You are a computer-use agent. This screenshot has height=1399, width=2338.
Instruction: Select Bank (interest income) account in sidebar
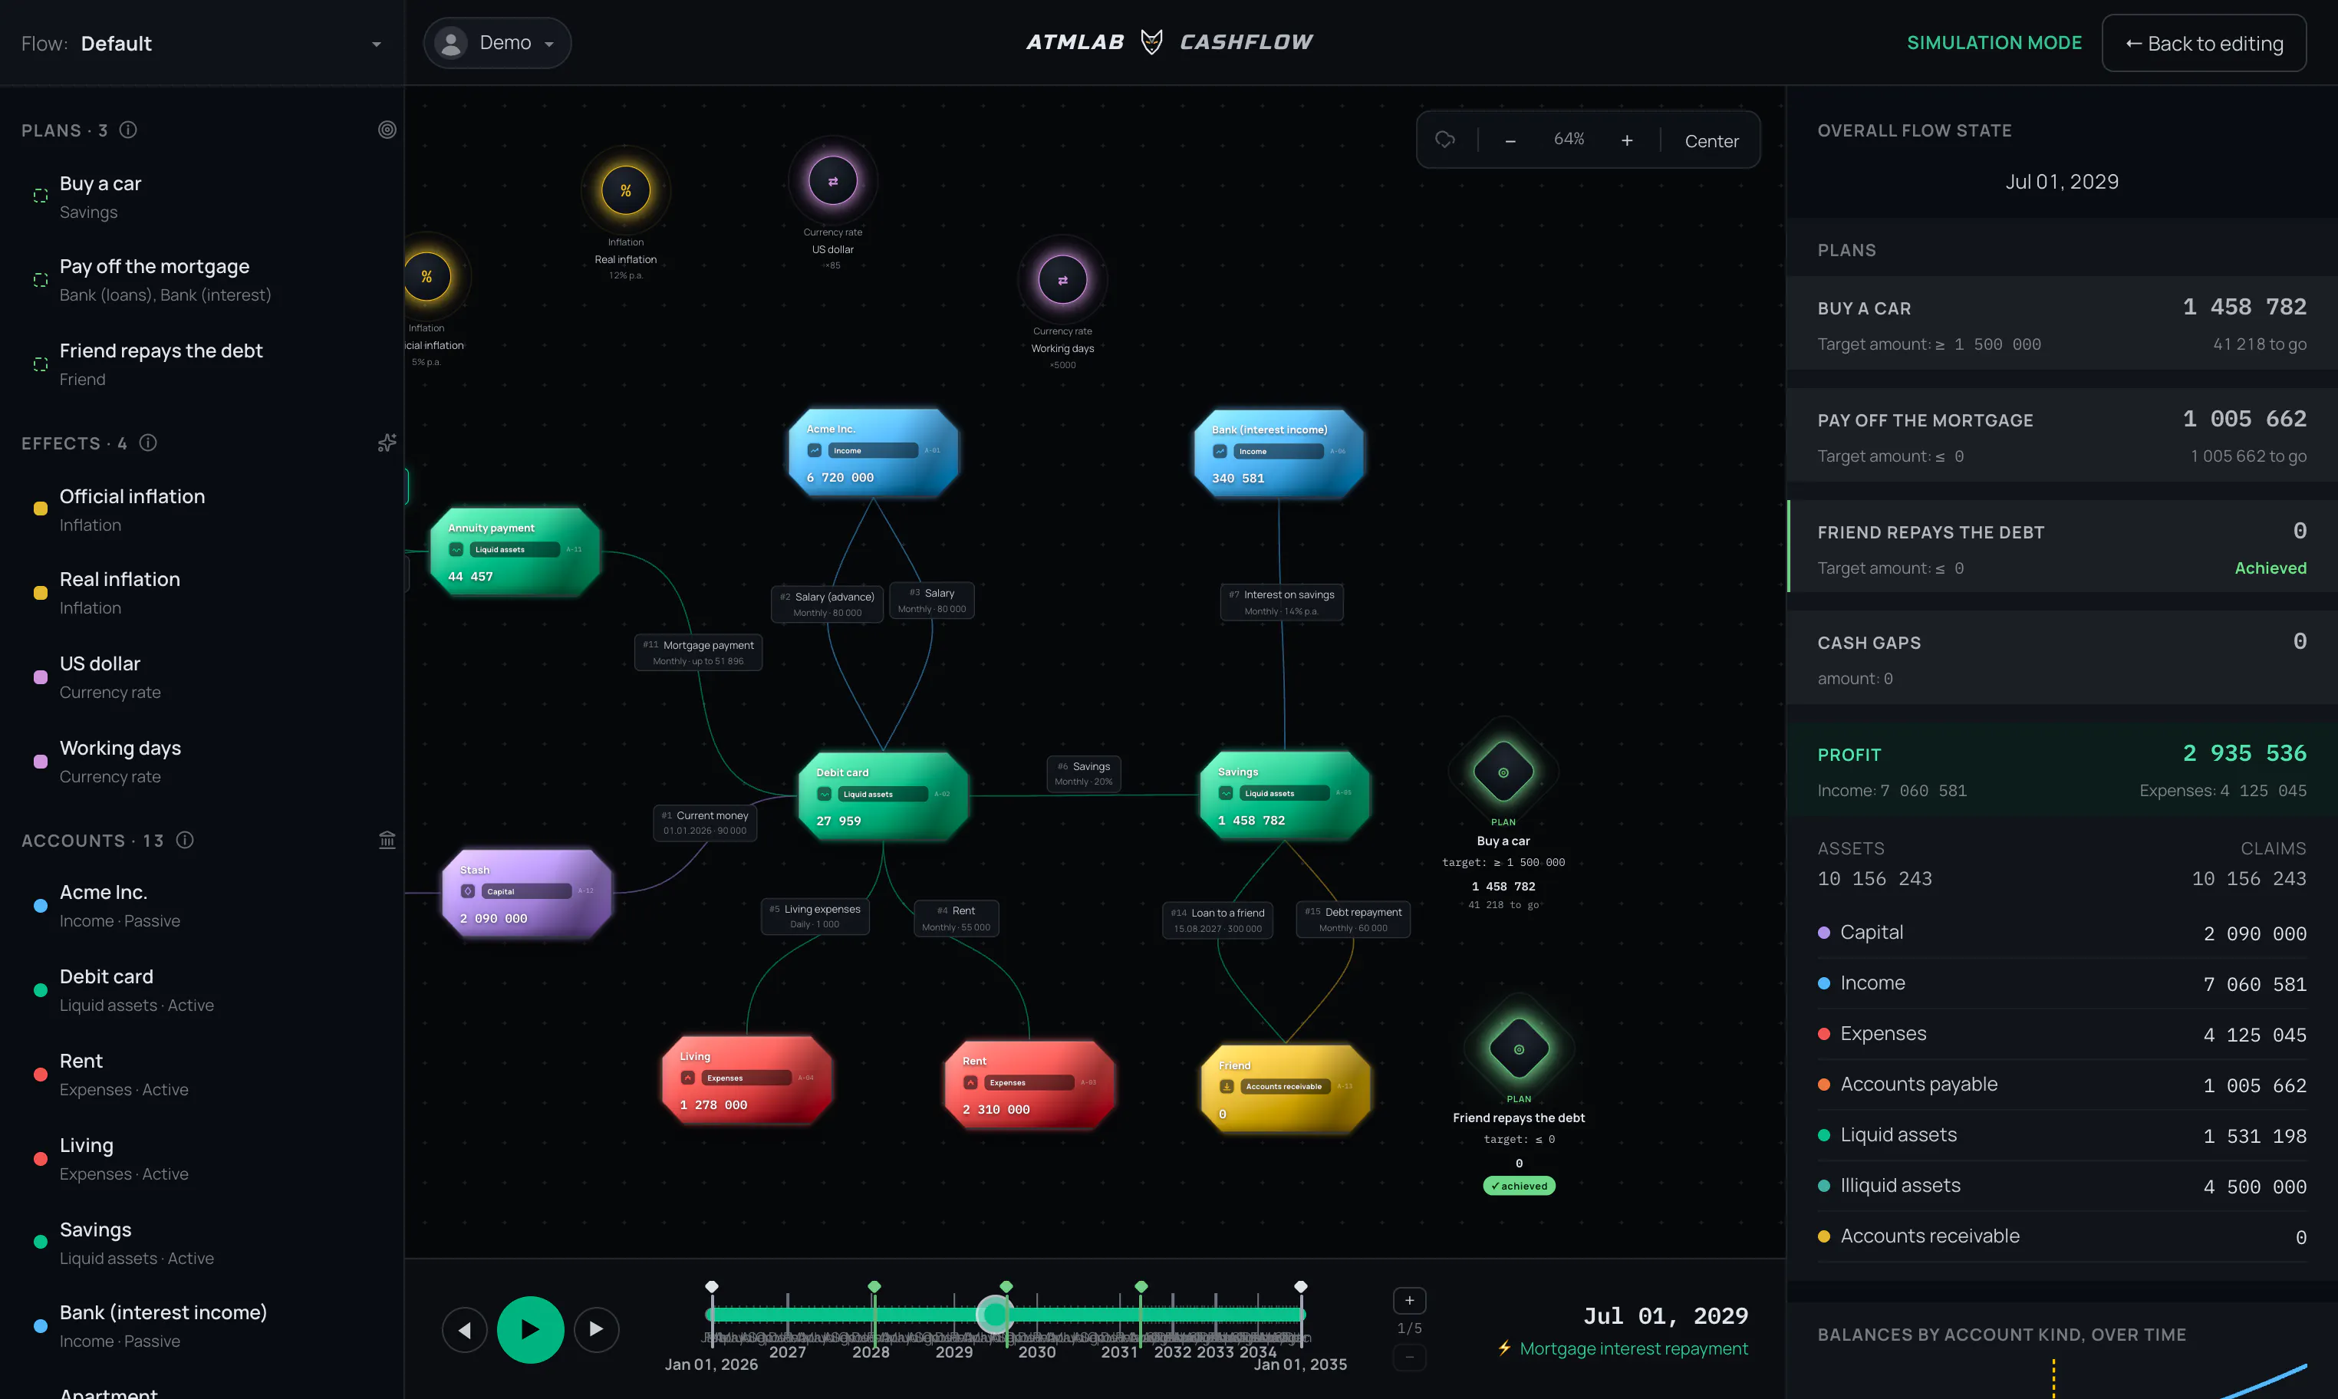tap(202, 1325)
